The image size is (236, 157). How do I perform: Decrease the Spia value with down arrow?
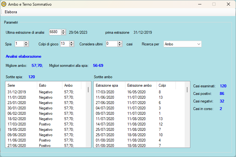click(26, 45)
